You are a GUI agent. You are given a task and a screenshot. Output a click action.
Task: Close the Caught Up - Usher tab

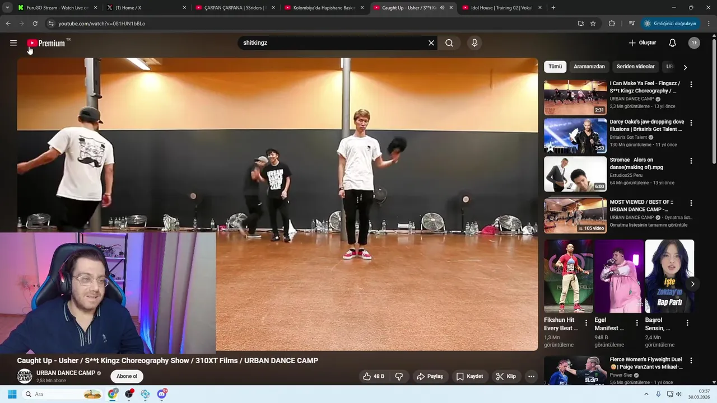click(x=451, y=8)
